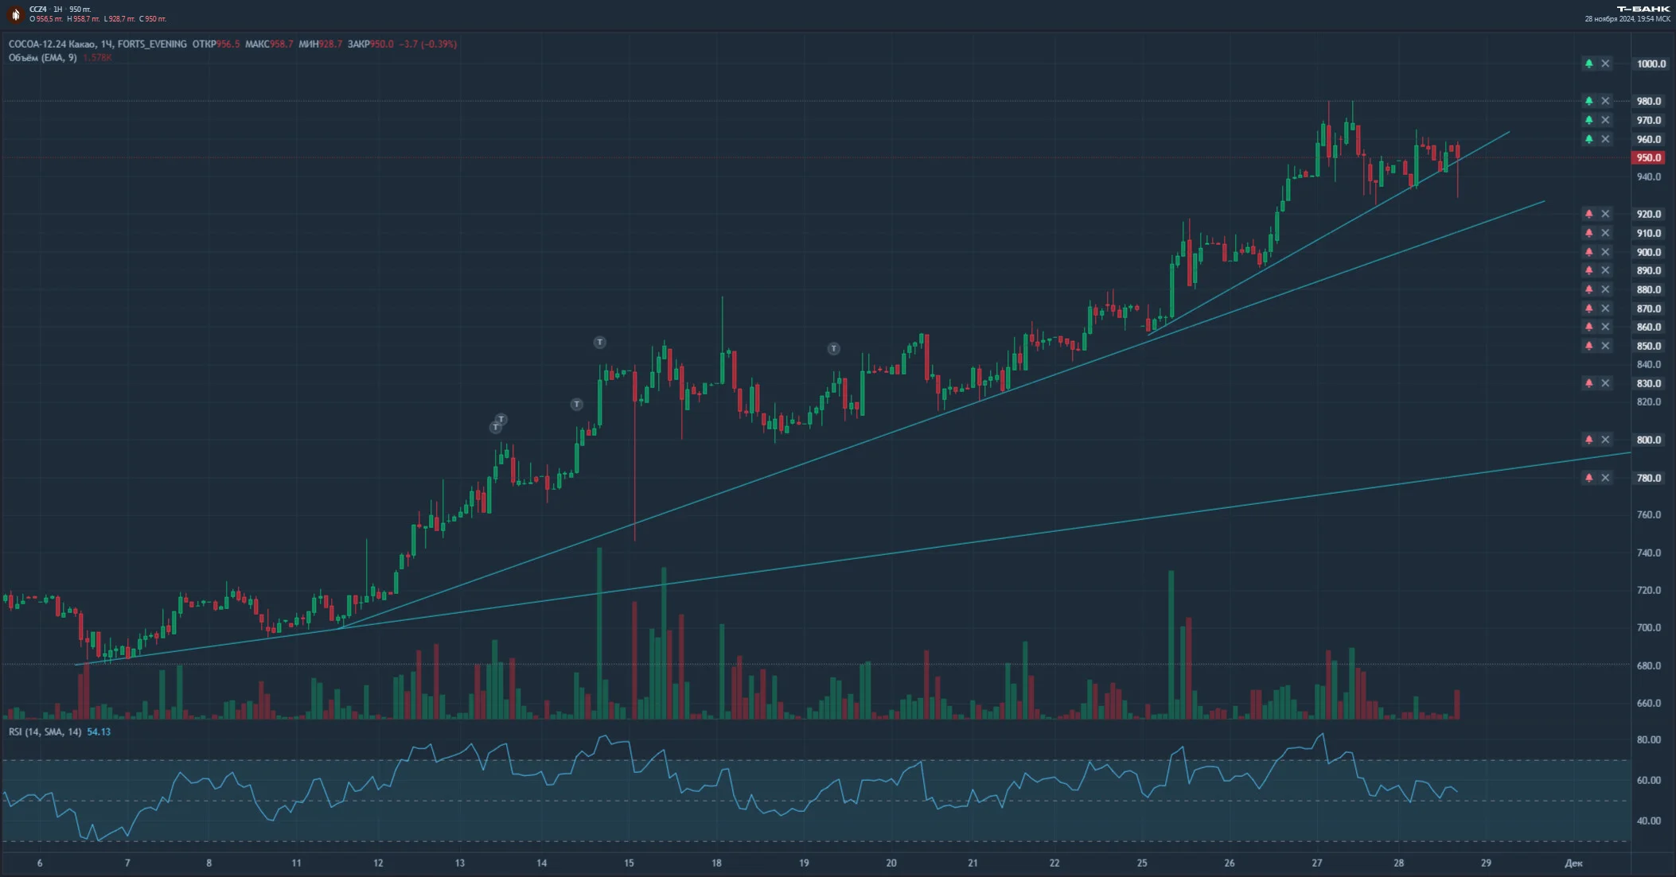Dismiss the 780.0 alert via X
This screenshot has height=877, width=1676.
click(1605, 478)
